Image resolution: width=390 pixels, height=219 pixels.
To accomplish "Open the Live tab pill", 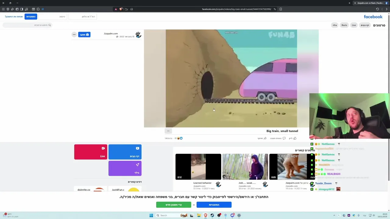I will [354, 25].
